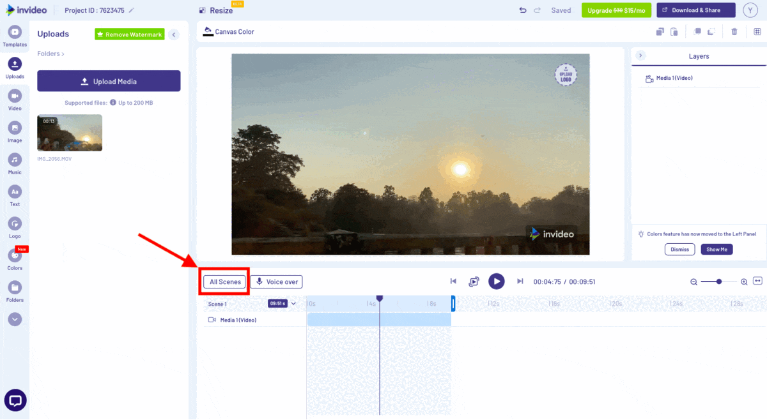Expand the Scene 1 duration dropdown
Screen dimensions: 767x420
(x=293, y=304)
